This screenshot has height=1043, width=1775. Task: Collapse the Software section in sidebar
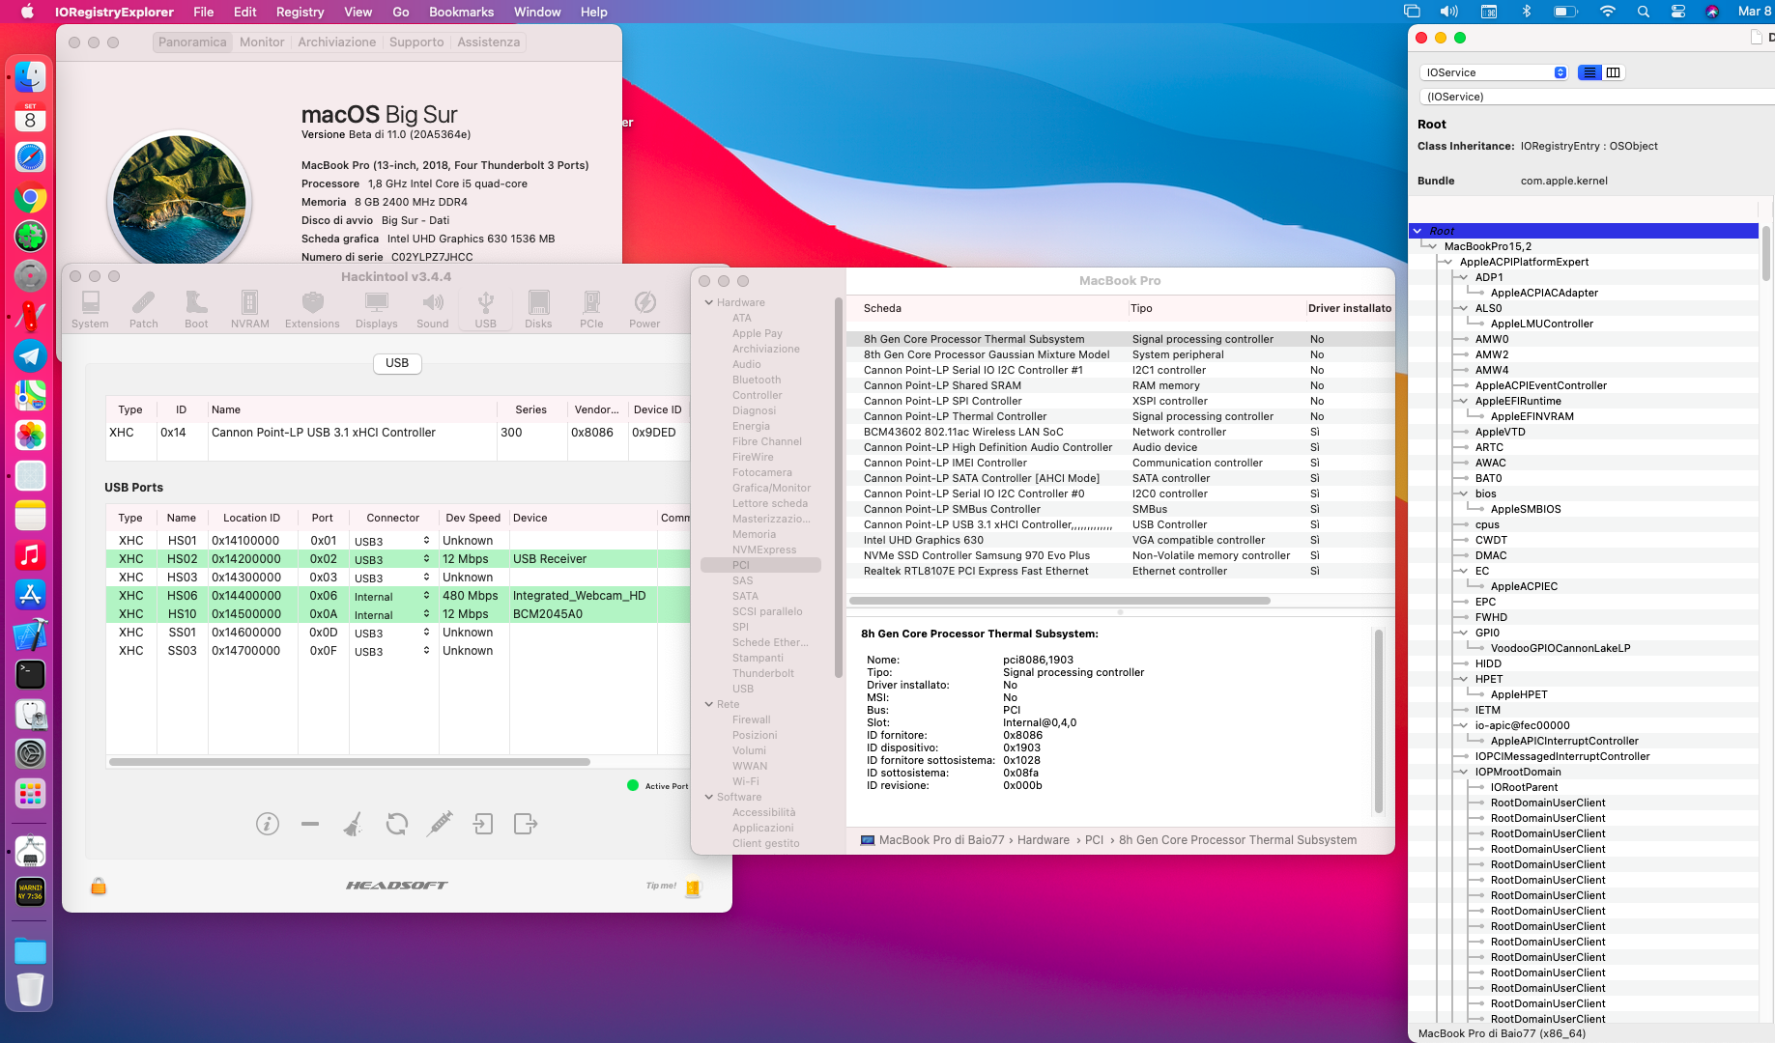(709, 797)
